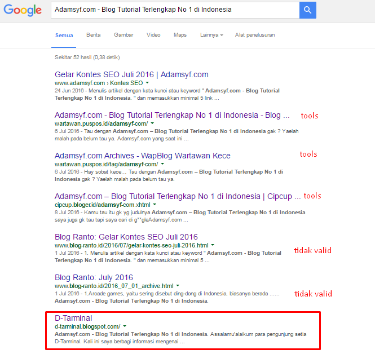Screen dimensions: 375x354
Task: Expand arrow beside wartawan.puspos.id/adamsyf-com/ URL
Action: pos(152,123)
